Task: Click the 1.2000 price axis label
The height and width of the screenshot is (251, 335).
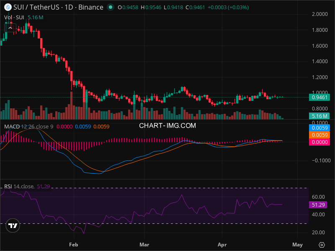Action: [320, 77]
